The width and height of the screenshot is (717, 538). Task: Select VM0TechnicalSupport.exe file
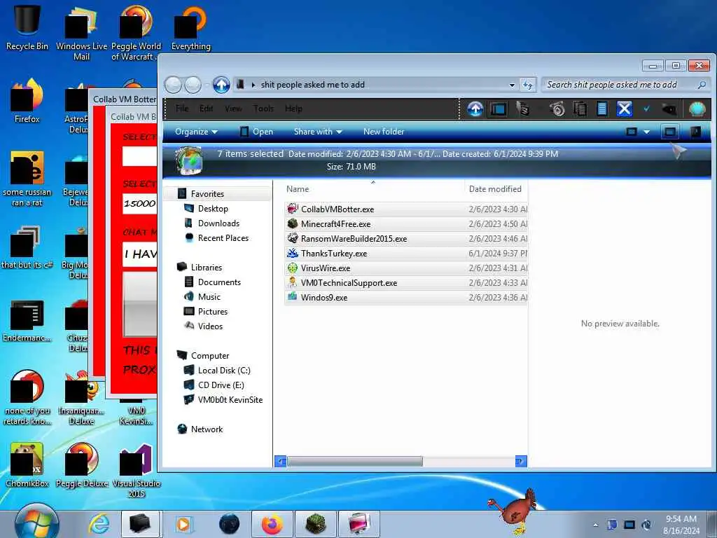tap(405, 282)
